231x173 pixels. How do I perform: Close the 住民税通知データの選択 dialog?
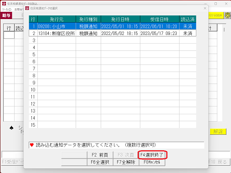205,8
